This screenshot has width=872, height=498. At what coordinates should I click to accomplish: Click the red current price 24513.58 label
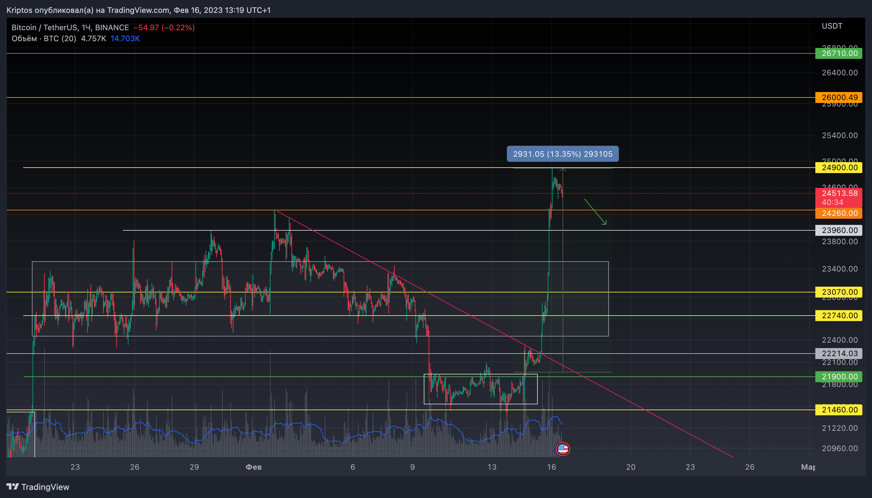[x=839, y=197]
